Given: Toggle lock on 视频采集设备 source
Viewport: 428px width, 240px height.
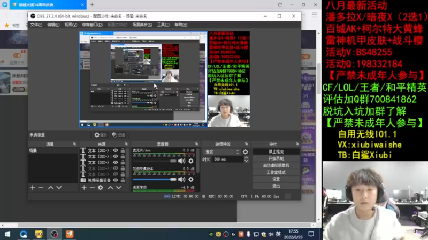Looking at the screenshot, I should [x=123, y=180].
